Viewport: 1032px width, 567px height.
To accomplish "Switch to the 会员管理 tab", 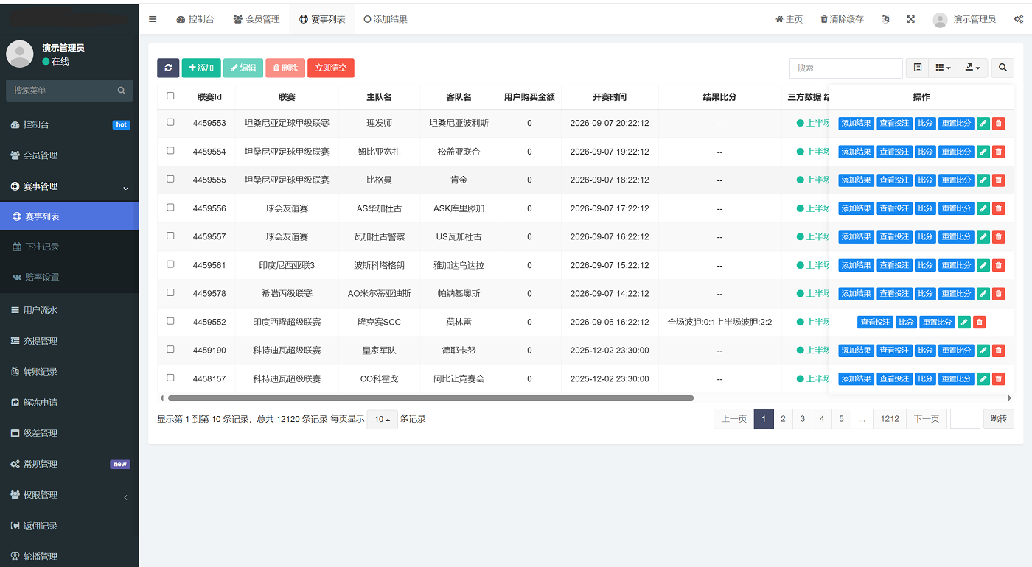I will tap(257, 19).
